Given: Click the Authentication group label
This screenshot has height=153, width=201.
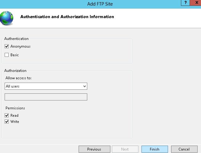Looking at the screenshot, I should coord(16,39).
